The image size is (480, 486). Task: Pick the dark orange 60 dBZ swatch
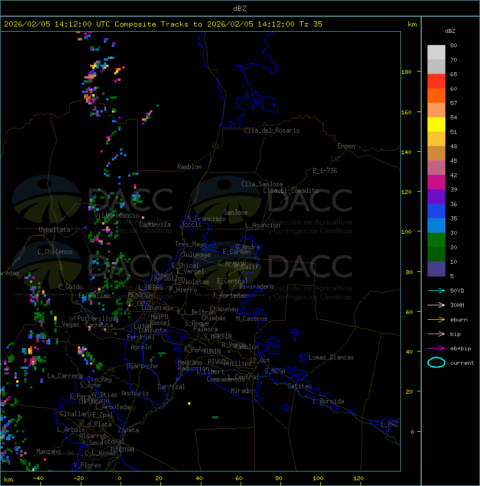coord(436,96)
